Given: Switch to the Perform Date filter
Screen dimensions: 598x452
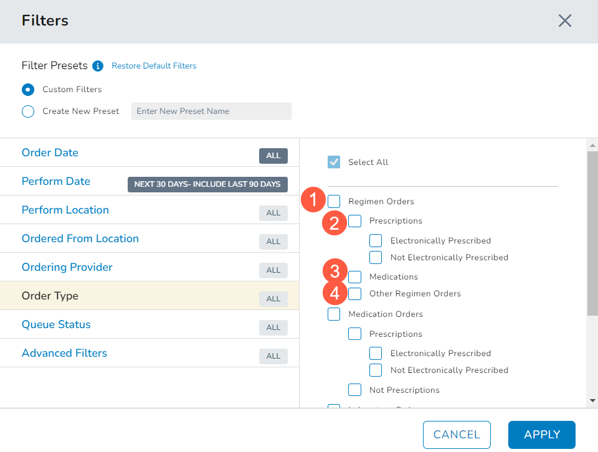Looking at the screenshot, I should (56, 181).
